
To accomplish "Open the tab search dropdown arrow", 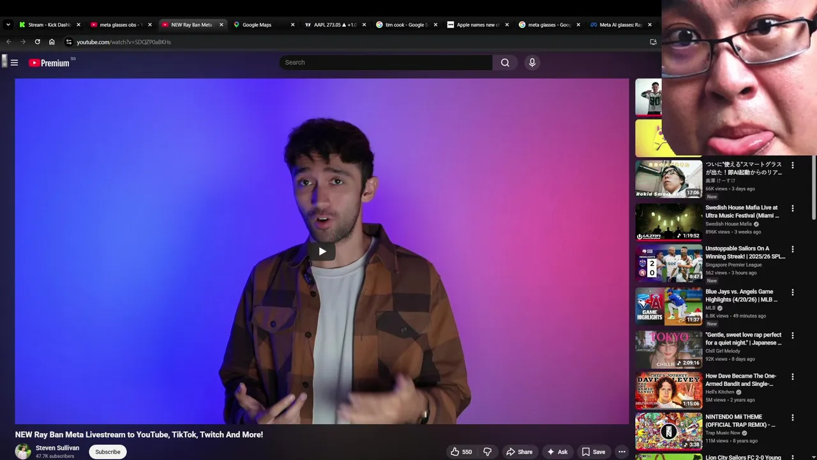I will point(8,25).
